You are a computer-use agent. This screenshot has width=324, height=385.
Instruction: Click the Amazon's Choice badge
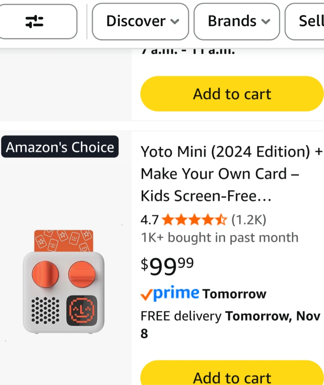60,147
